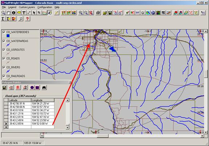This screenshot has height=146, width=209.
Task: Click the map horizontal scroll right arrow
Action: pos(202,136)
